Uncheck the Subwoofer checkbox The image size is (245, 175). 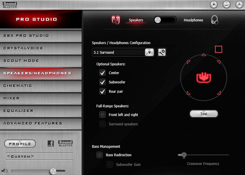(103, 82)
